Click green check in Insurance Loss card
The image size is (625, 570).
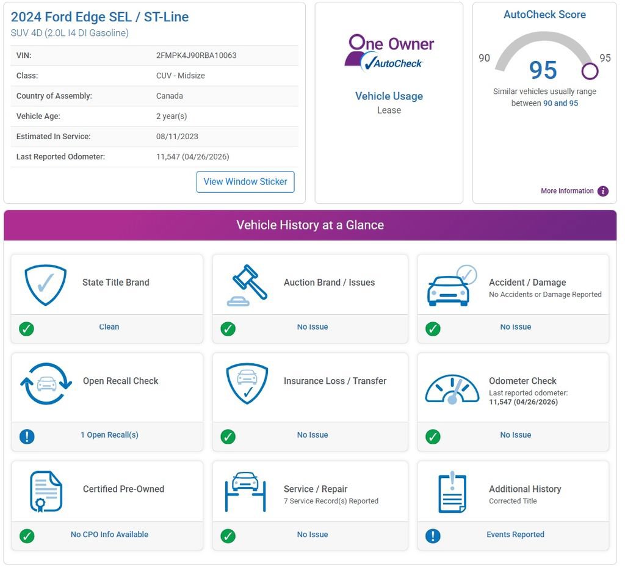click(x=228, y=436)
